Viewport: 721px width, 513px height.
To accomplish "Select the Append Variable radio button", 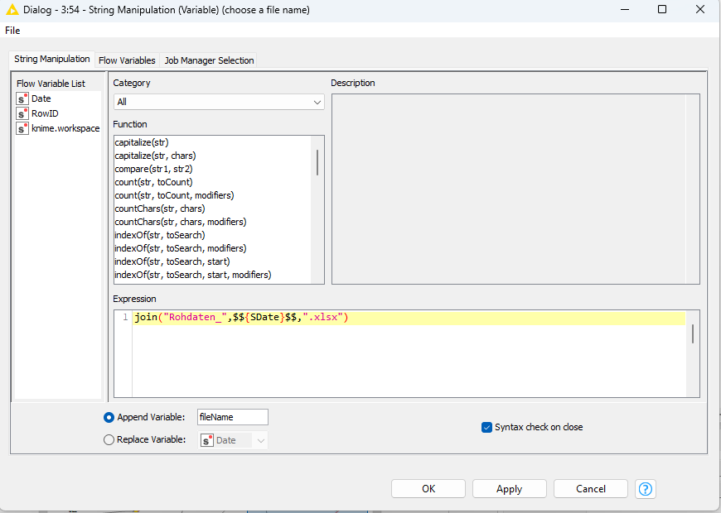I will pos(109,418).
